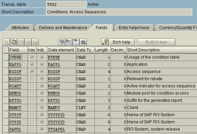Screen dimensions: 197x134
Task: Click the 'Active' status text
Action: coord(93,4)
